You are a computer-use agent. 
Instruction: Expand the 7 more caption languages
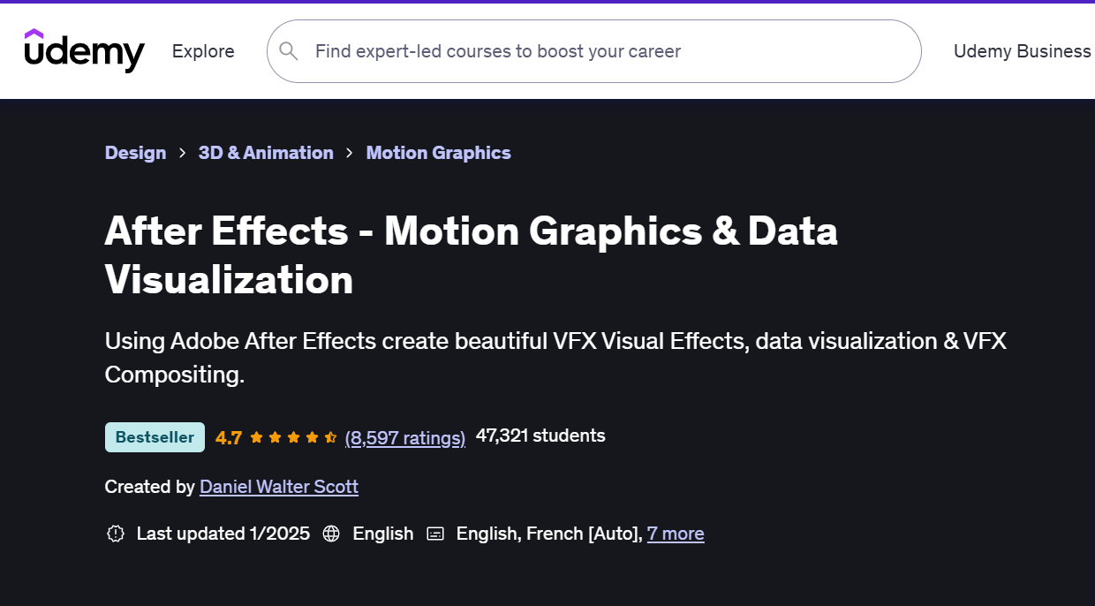[676, 534]
